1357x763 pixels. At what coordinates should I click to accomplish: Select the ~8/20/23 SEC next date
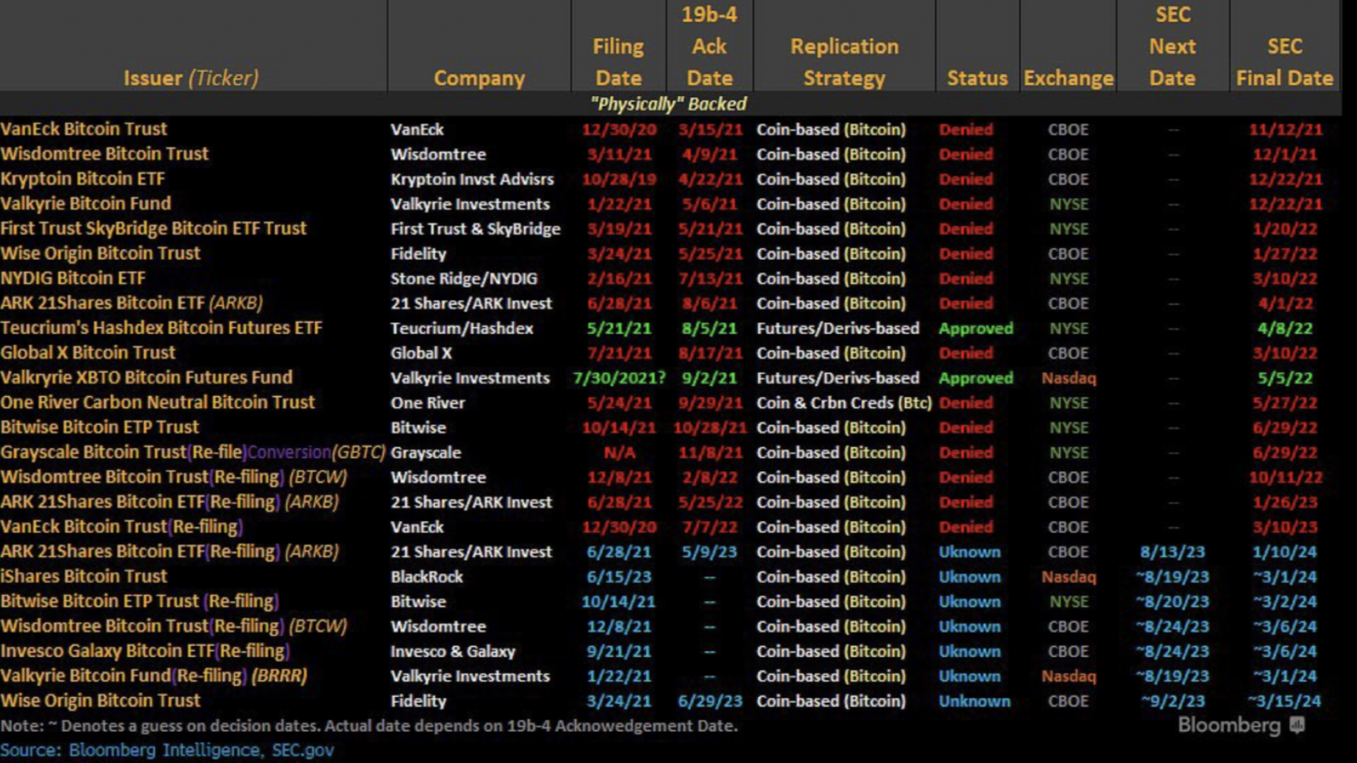coord(1172,601)
